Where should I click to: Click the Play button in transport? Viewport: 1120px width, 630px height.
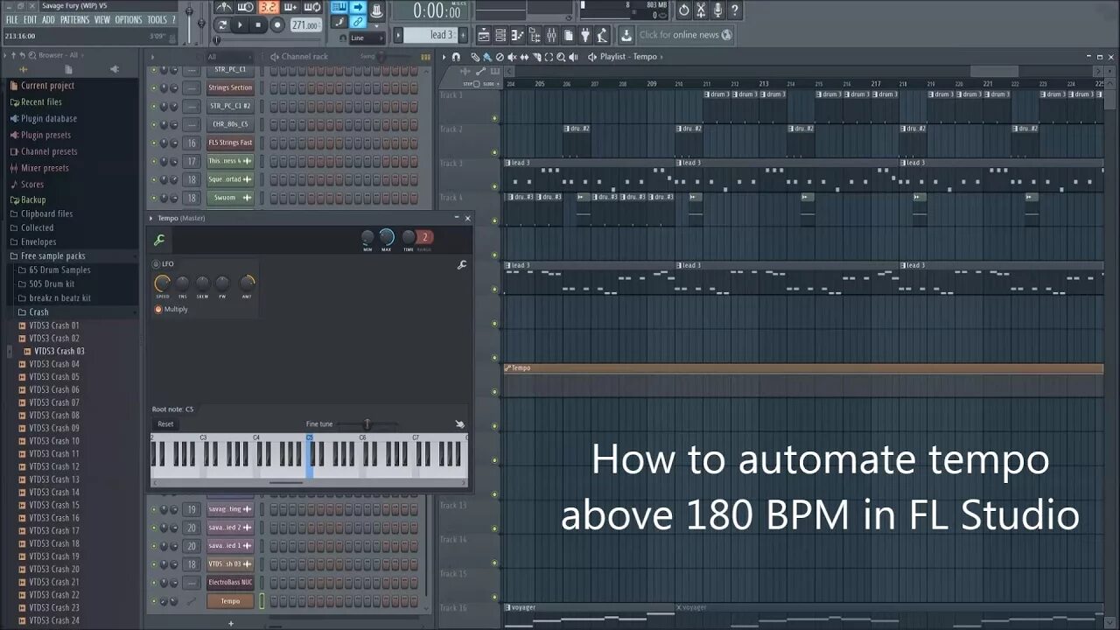click(241, 25)
